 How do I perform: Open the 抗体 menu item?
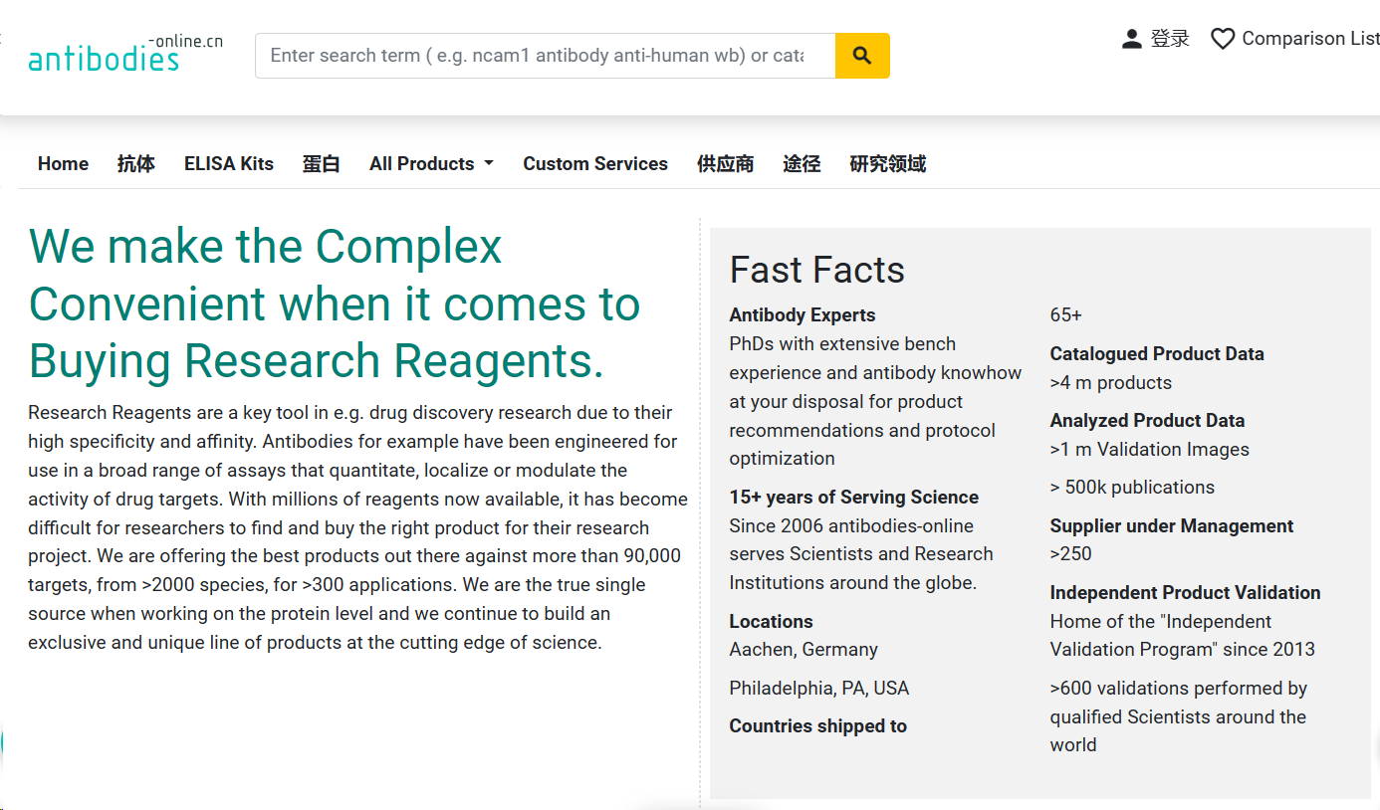[136, 164]
